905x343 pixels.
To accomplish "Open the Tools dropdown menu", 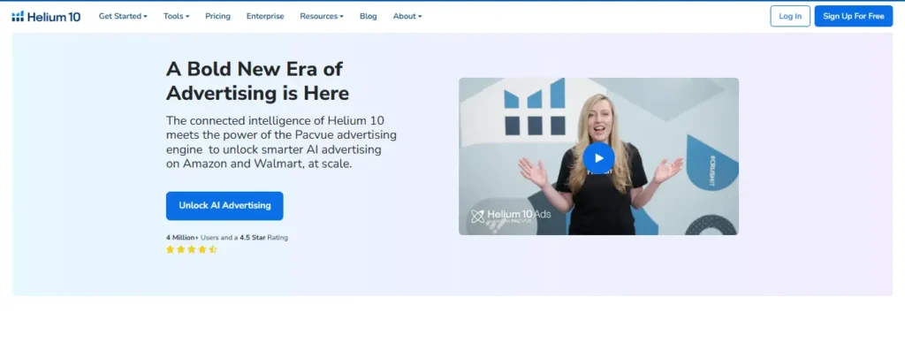I will point(176,16).
